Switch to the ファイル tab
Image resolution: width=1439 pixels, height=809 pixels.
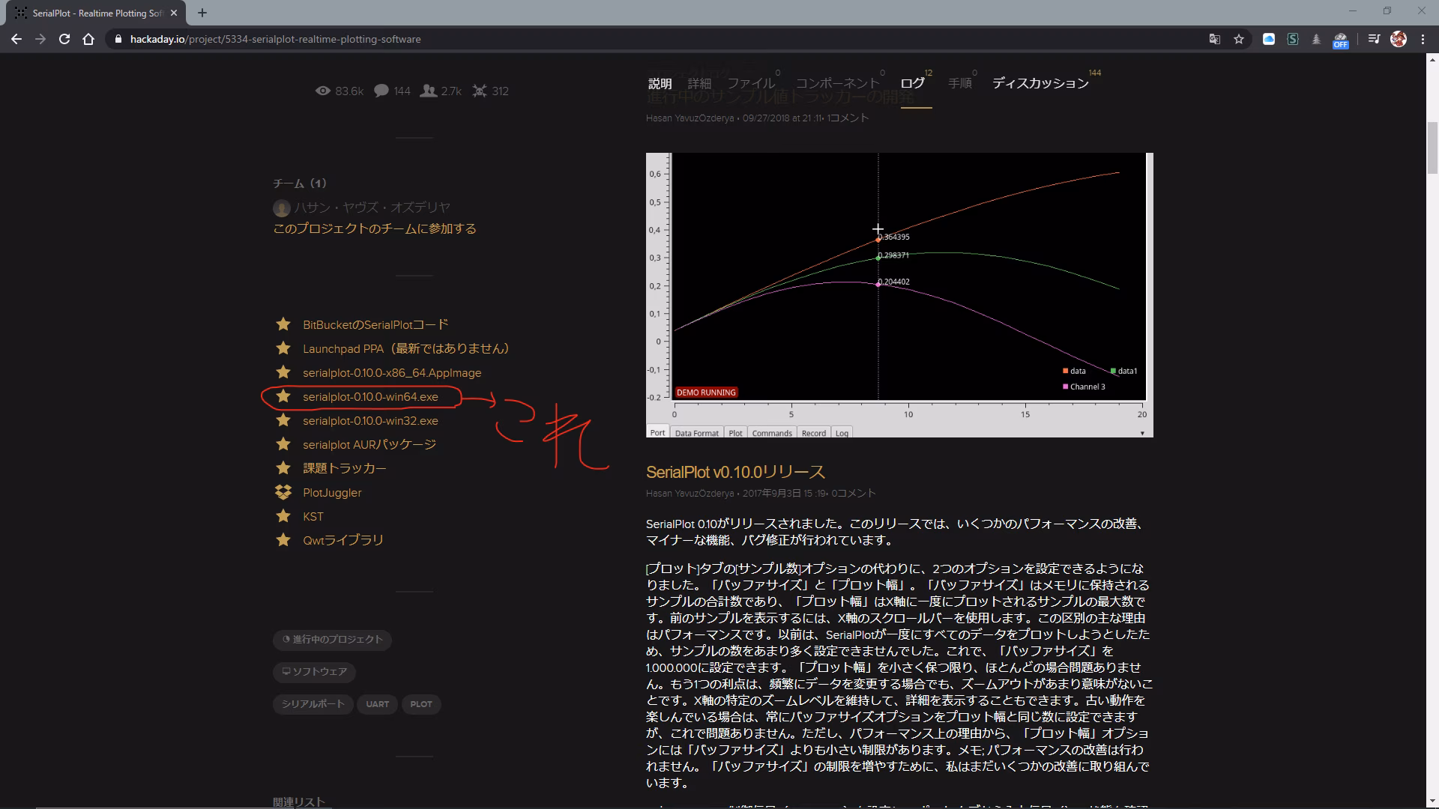pos(751,83)
